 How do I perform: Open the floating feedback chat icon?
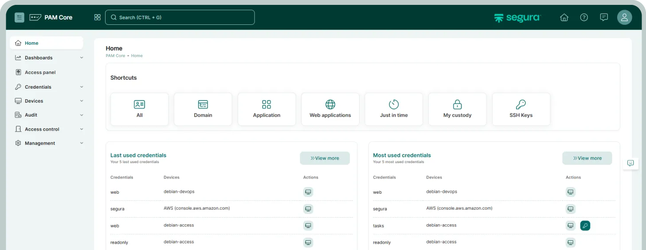click(630, 163)
